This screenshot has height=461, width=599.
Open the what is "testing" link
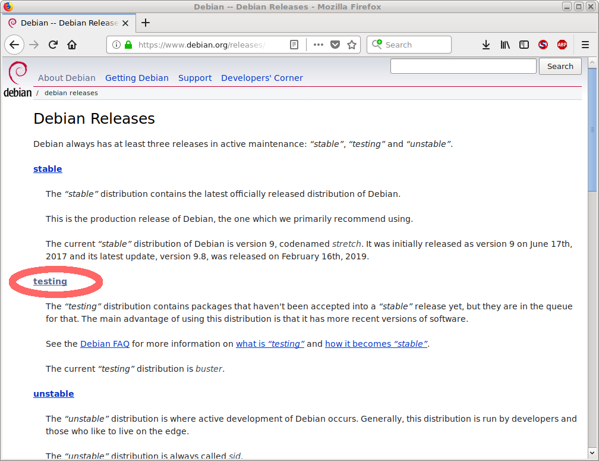[270, 344]
